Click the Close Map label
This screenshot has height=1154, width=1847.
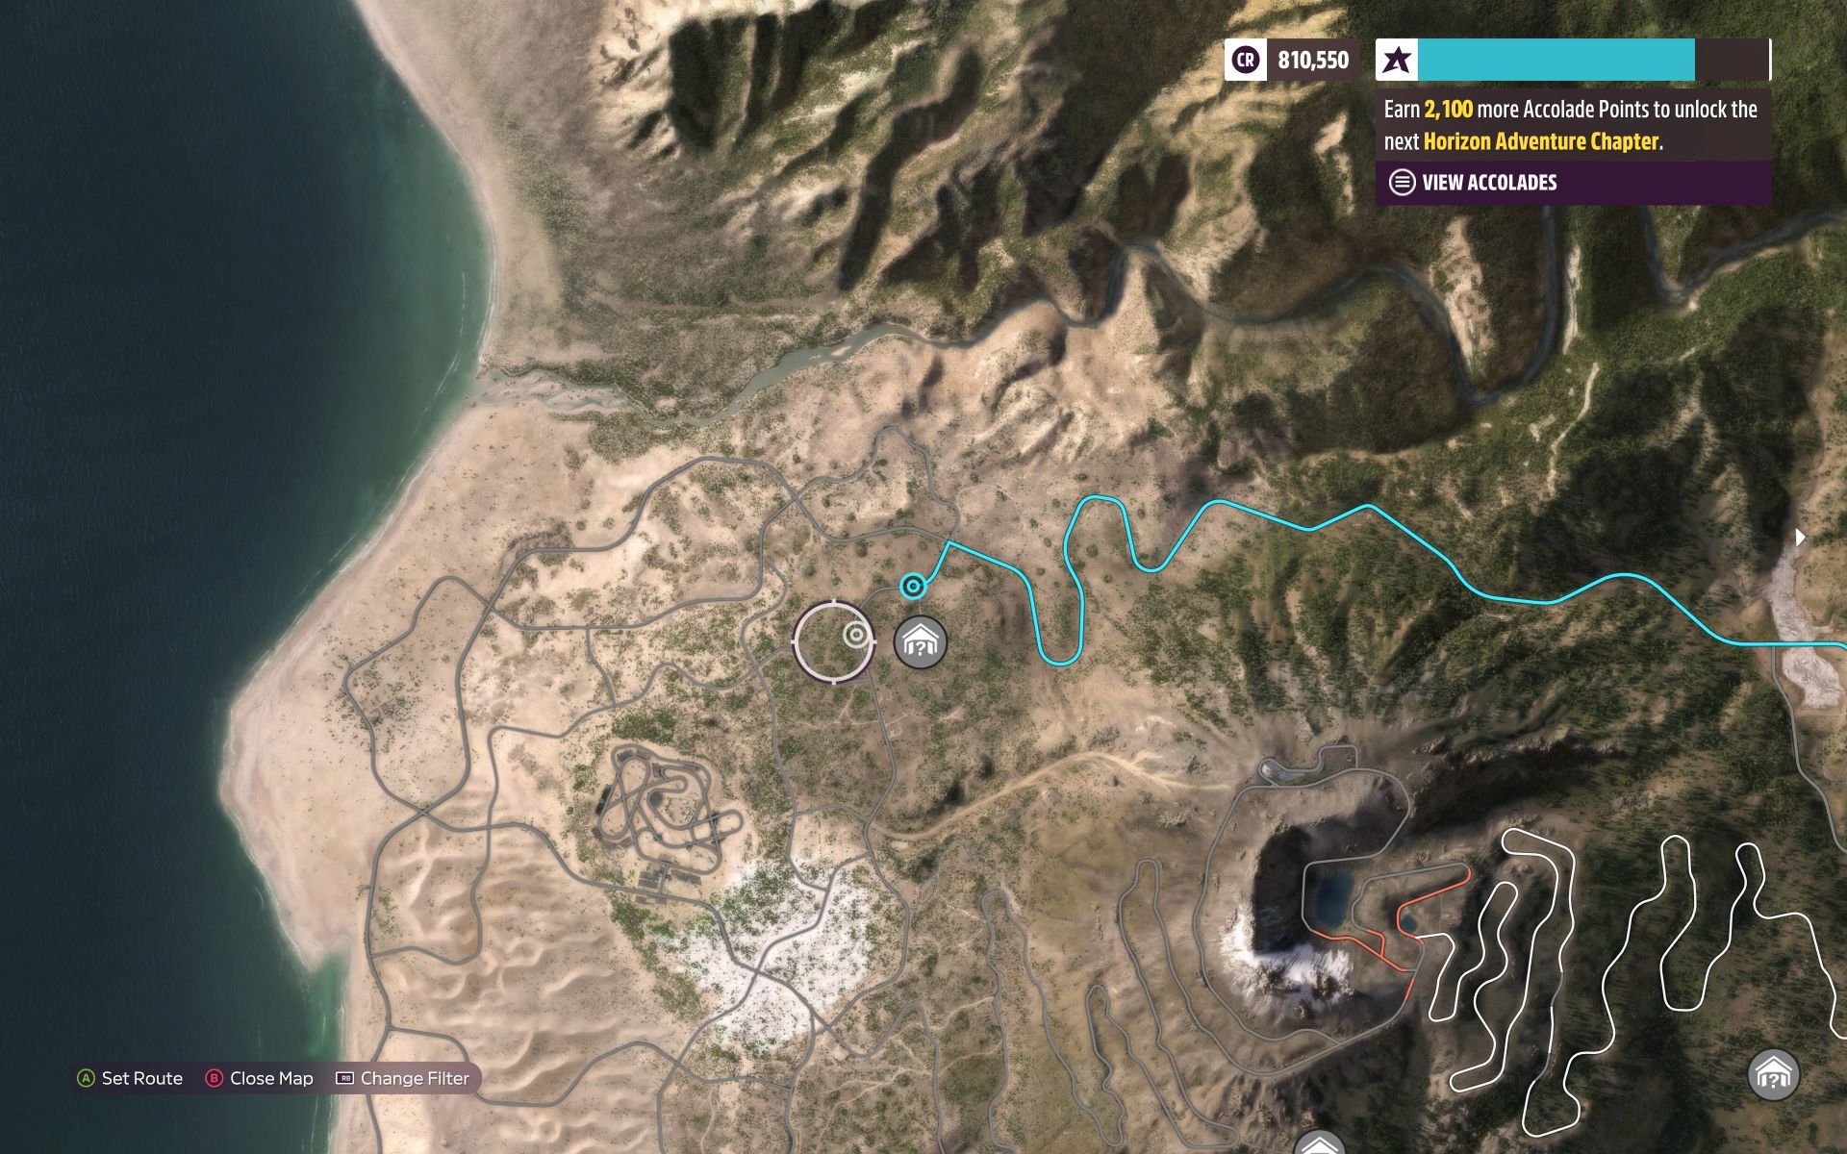(271, 1078)
